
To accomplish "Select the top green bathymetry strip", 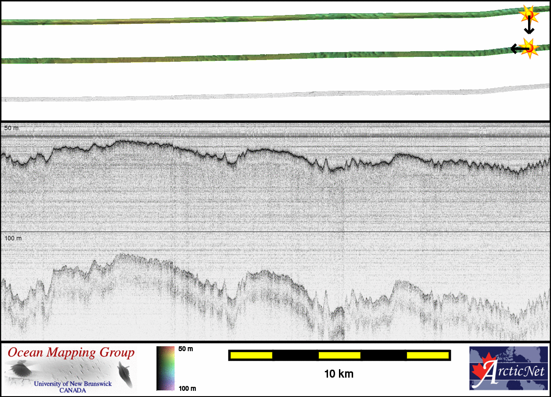I will (x=264, y=20).
